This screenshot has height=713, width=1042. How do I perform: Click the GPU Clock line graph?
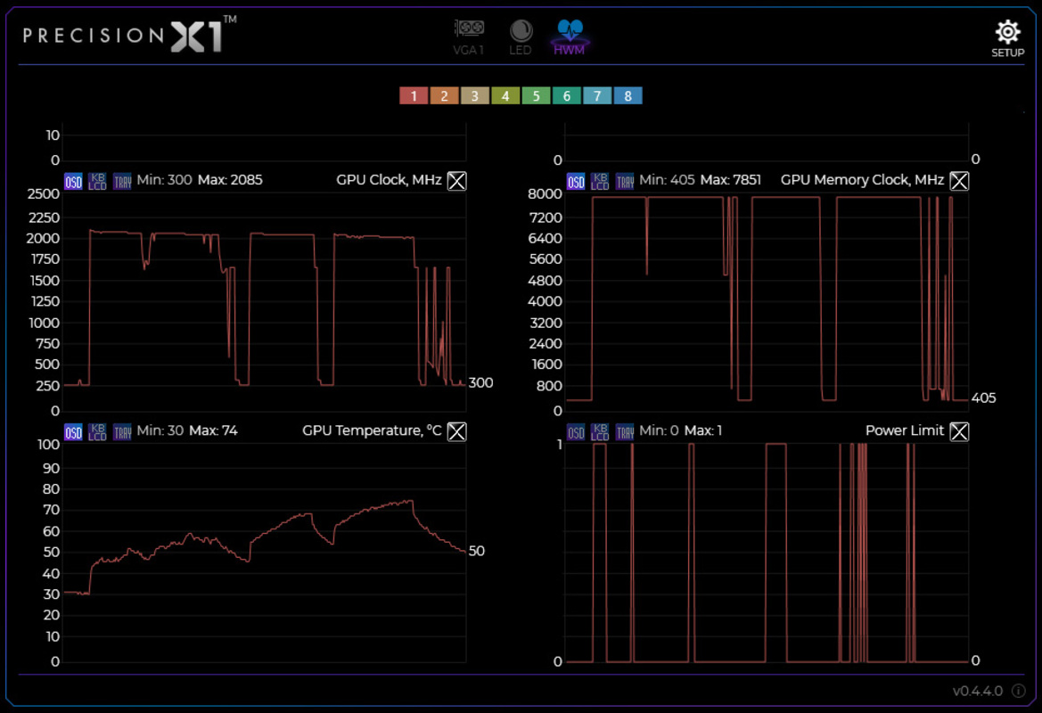pyautogui.click(x=265, y=301)
